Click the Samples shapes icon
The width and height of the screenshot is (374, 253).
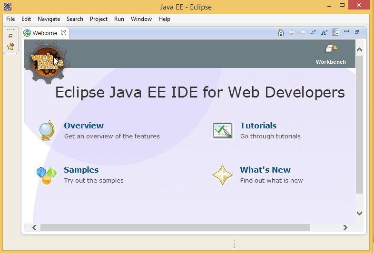(x=47, y=175)
